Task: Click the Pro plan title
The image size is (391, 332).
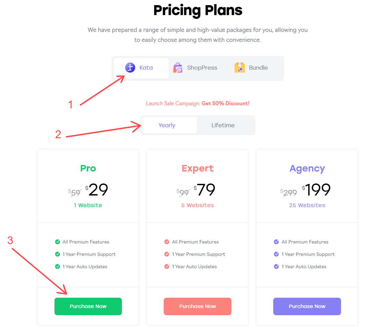Action: (x=88, y=168)
